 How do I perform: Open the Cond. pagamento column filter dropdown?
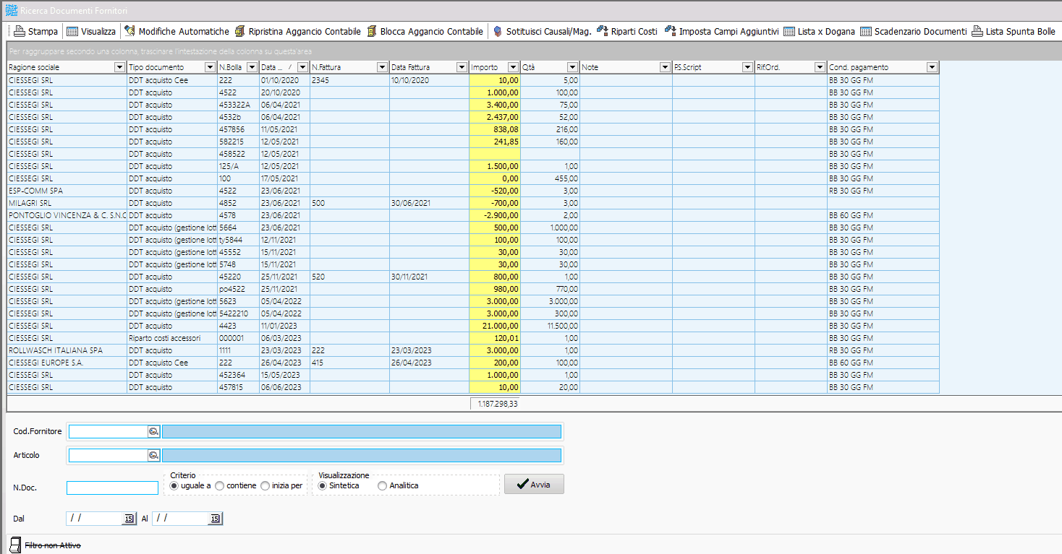click(x=932, y=67)
